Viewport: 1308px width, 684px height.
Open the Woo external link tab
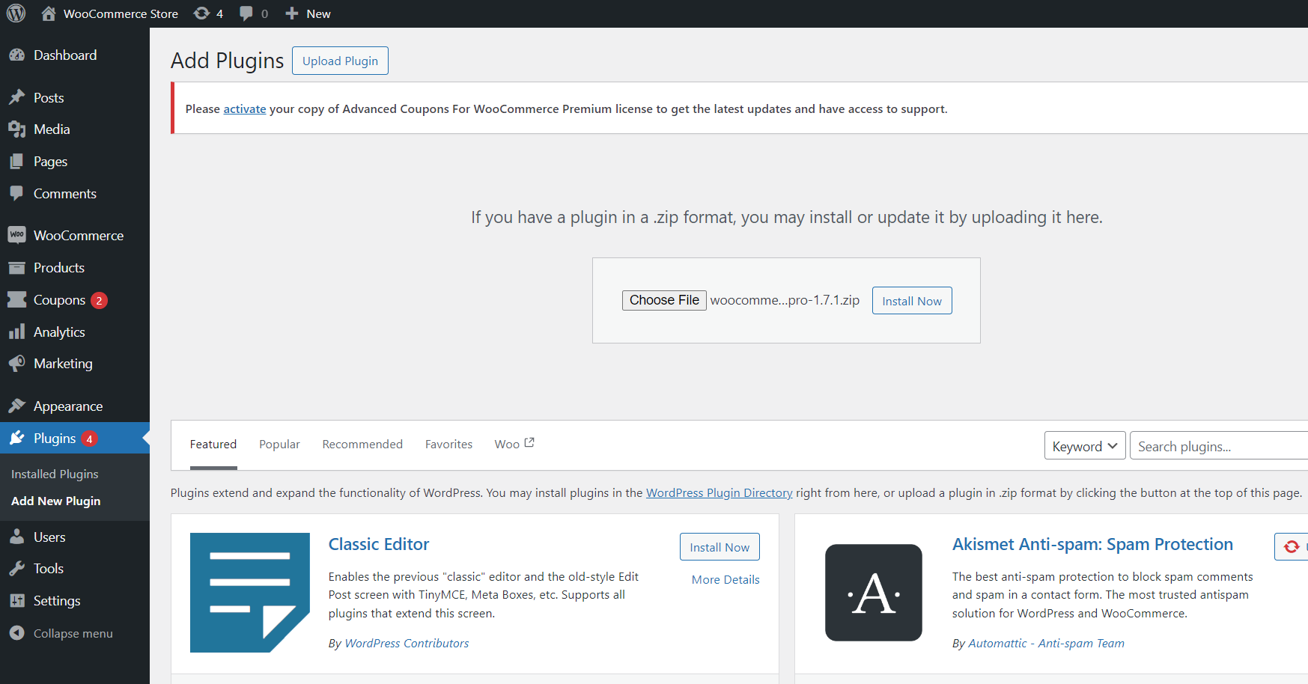514,445
